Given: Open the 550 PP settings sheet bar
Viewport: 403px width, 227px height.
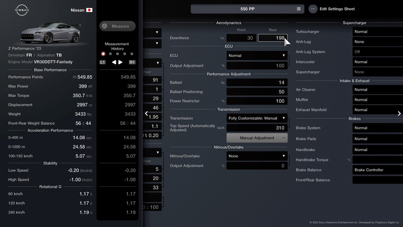Looking at the screenshot, I should click(247, 9).
